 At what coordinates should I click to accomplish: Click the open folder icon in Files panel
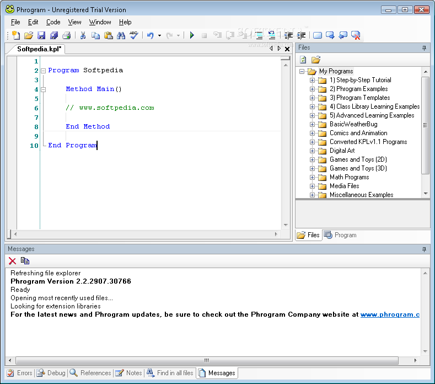(316, 60)
